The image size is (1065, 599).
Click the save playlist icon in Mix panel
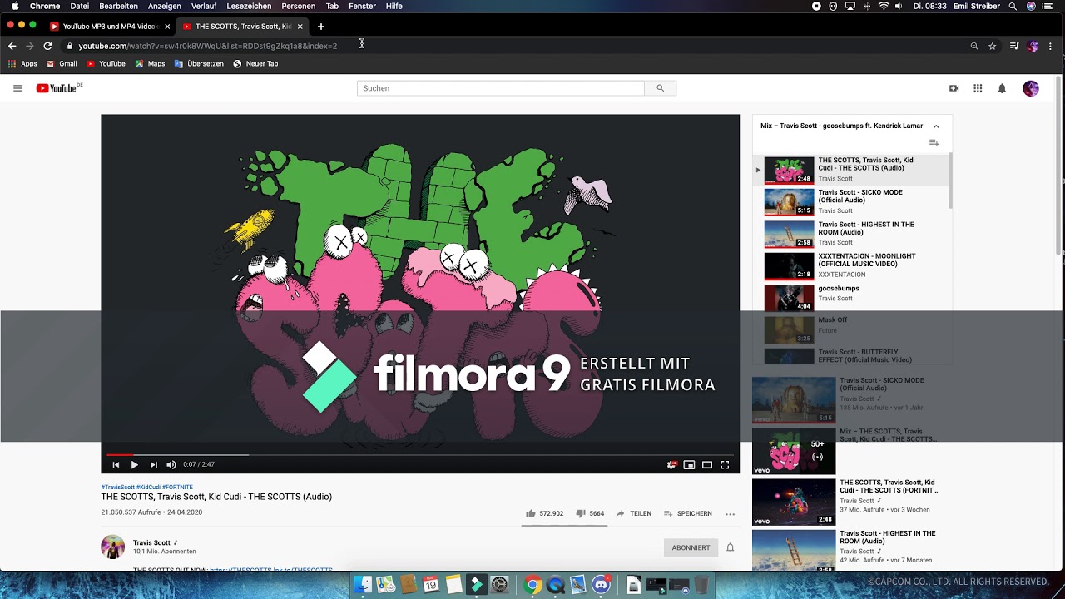click(x=934, y=143)
